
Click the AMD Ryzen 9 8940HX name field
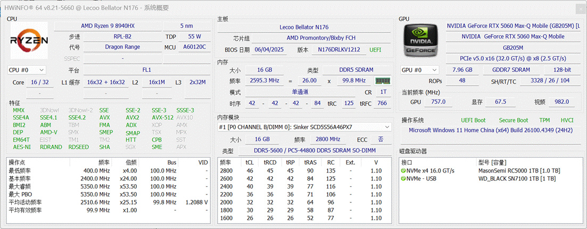pos(108,26)
